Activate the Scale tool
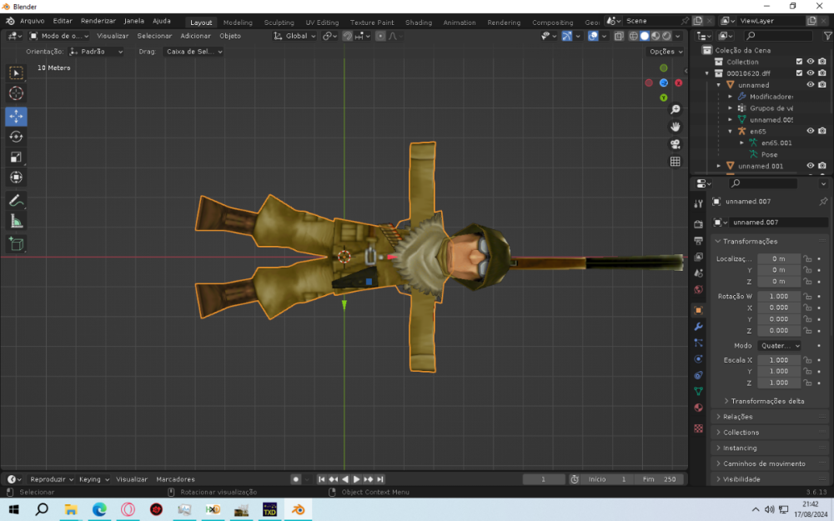This screenshot has width=834, height=521. [16, 157]
